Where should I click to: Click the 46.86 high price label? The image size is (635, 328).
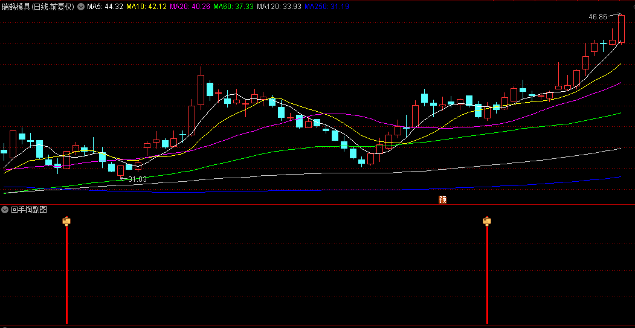[598, 16]
